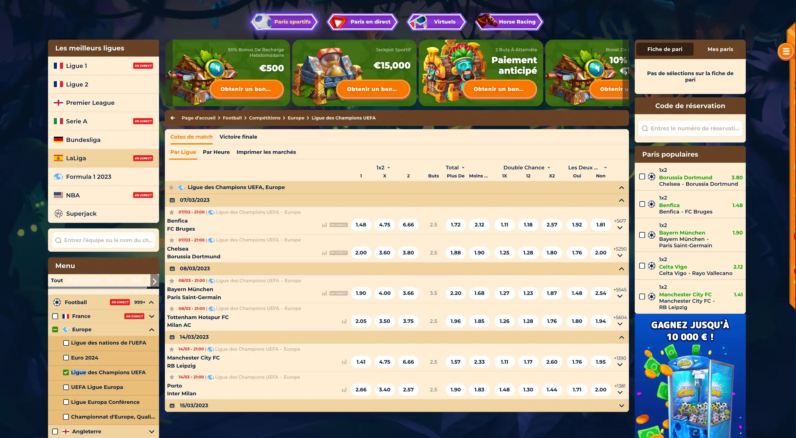Select odds 1.48 for Benfica win
Image resolution: width=796 pixels, height=438 pixels.
361,225
